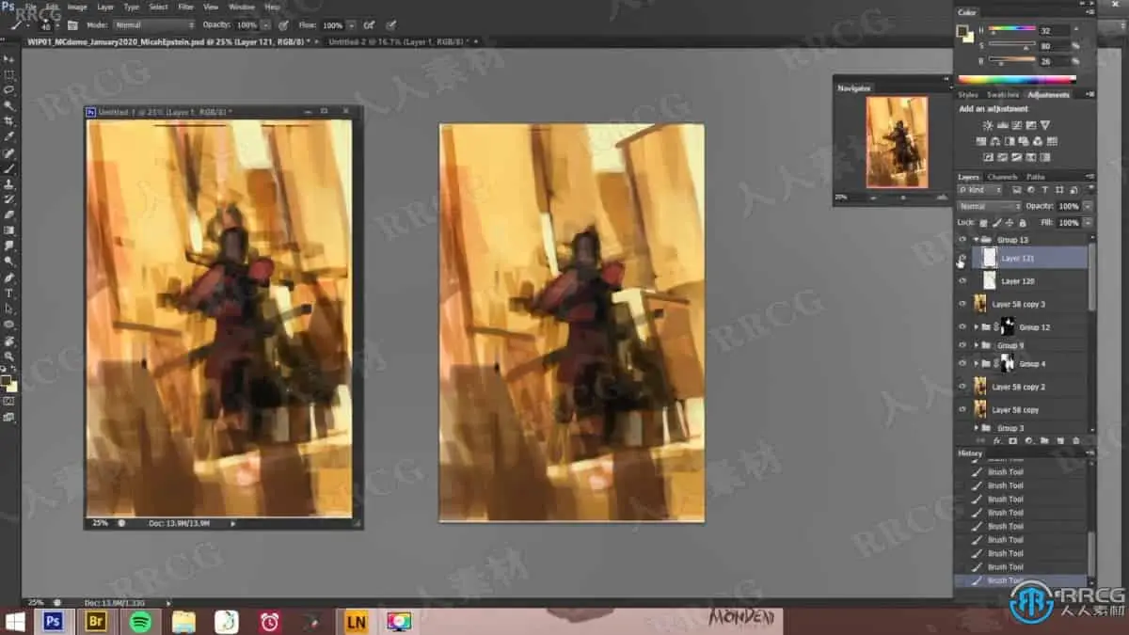Add a Brightness/Contrast adjustment
The image size is (1129, 635).
[988, 125]
